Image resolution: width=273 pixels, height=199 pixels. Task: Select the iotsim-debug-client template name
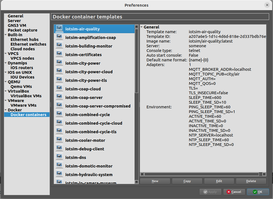pos(85,149)
